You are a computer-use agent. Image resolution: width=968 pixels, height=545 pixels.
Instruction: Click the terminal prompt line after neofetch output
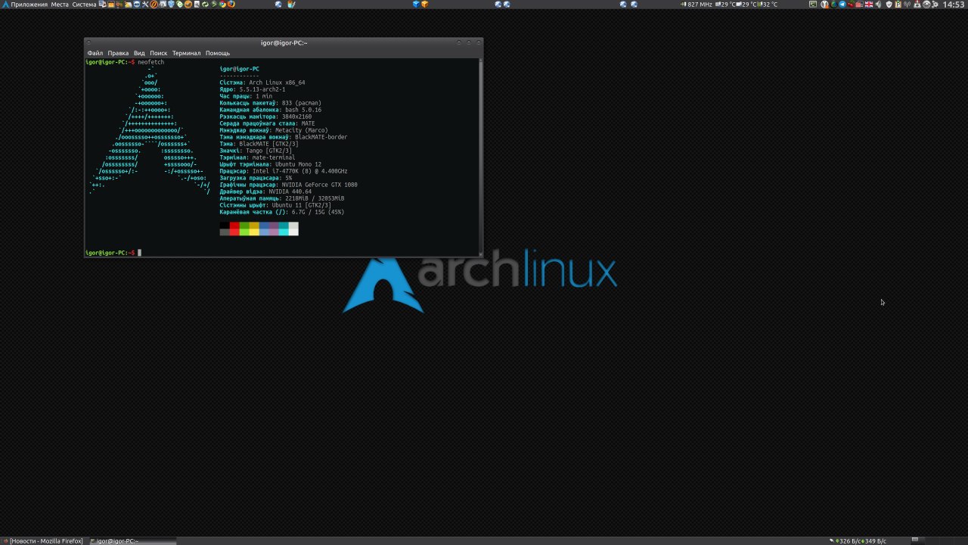coord(113,253)
